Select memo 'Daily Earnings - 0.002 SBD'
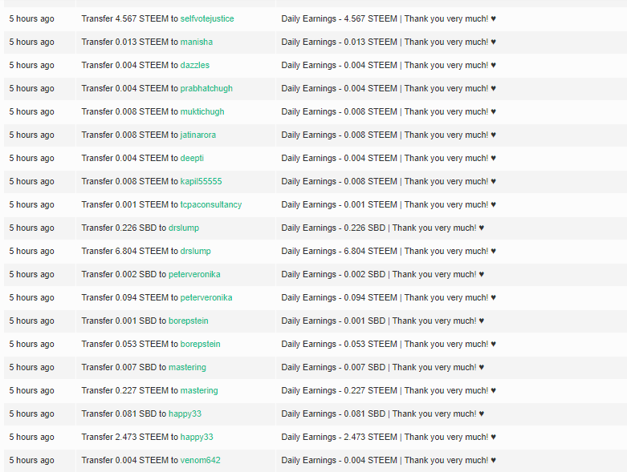 [x=333, y=274]
